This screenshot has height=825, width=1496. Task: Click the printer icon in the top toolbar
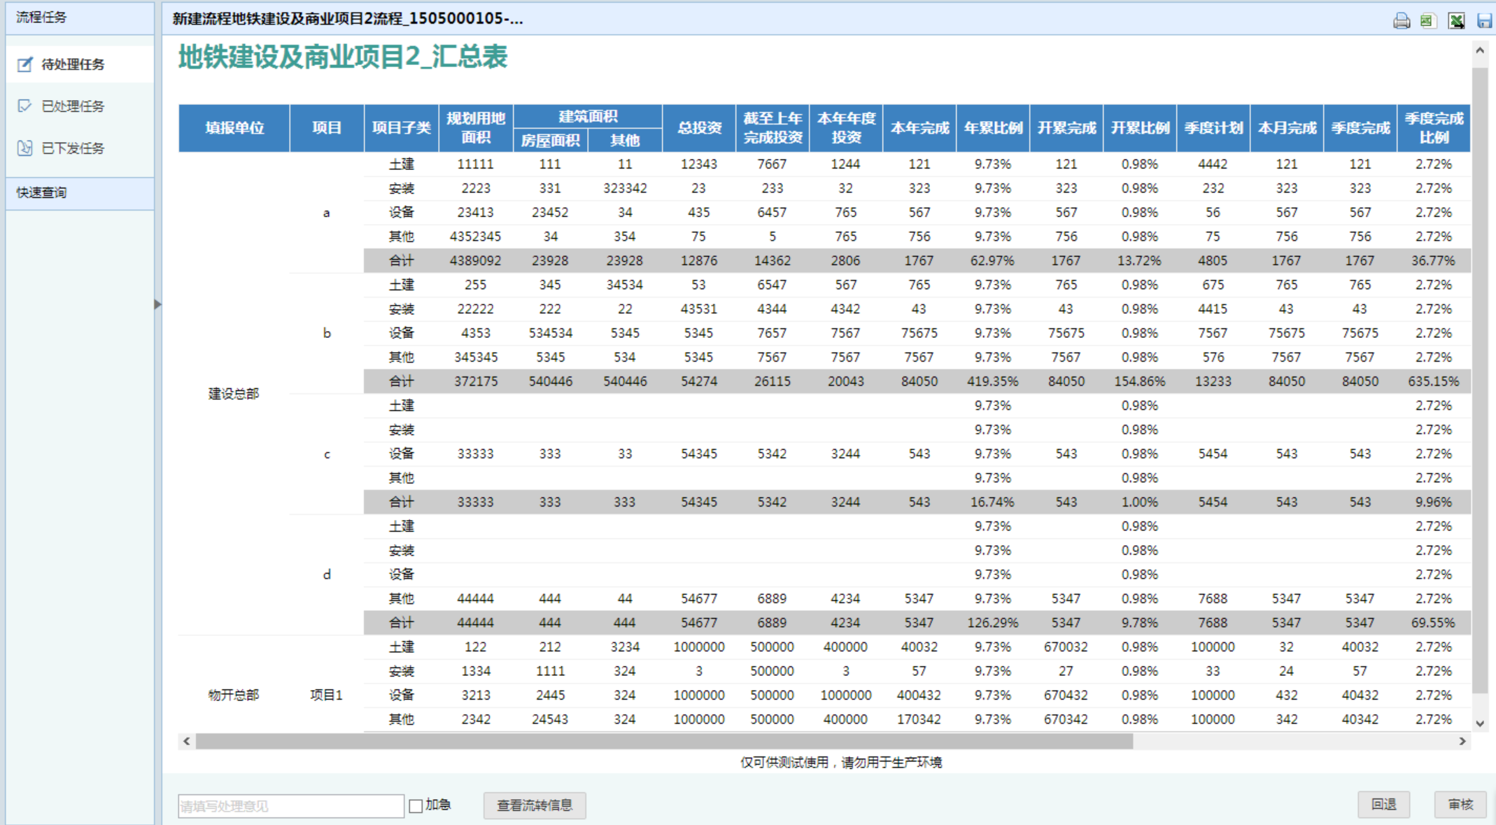click(1402, 20)
